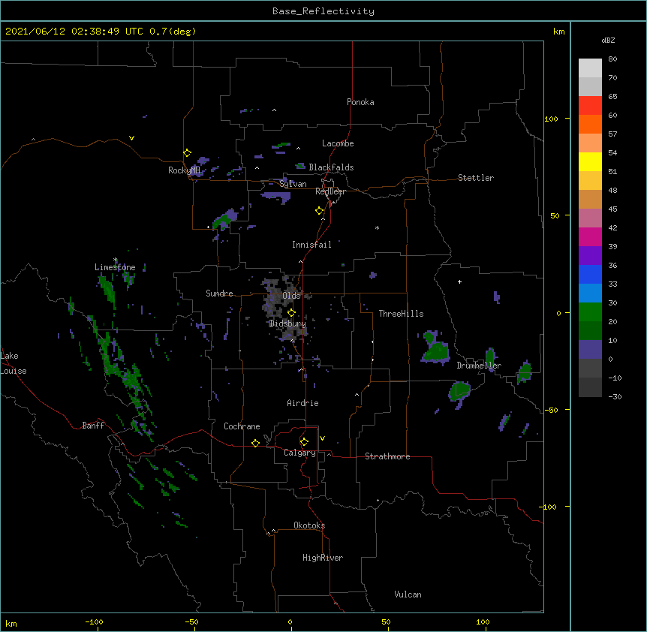This screenshot has width=647, height=632.
Task: Click the white asterisk marker east of Innisfail
Action: pyautogui.click(x=377, y=227)
